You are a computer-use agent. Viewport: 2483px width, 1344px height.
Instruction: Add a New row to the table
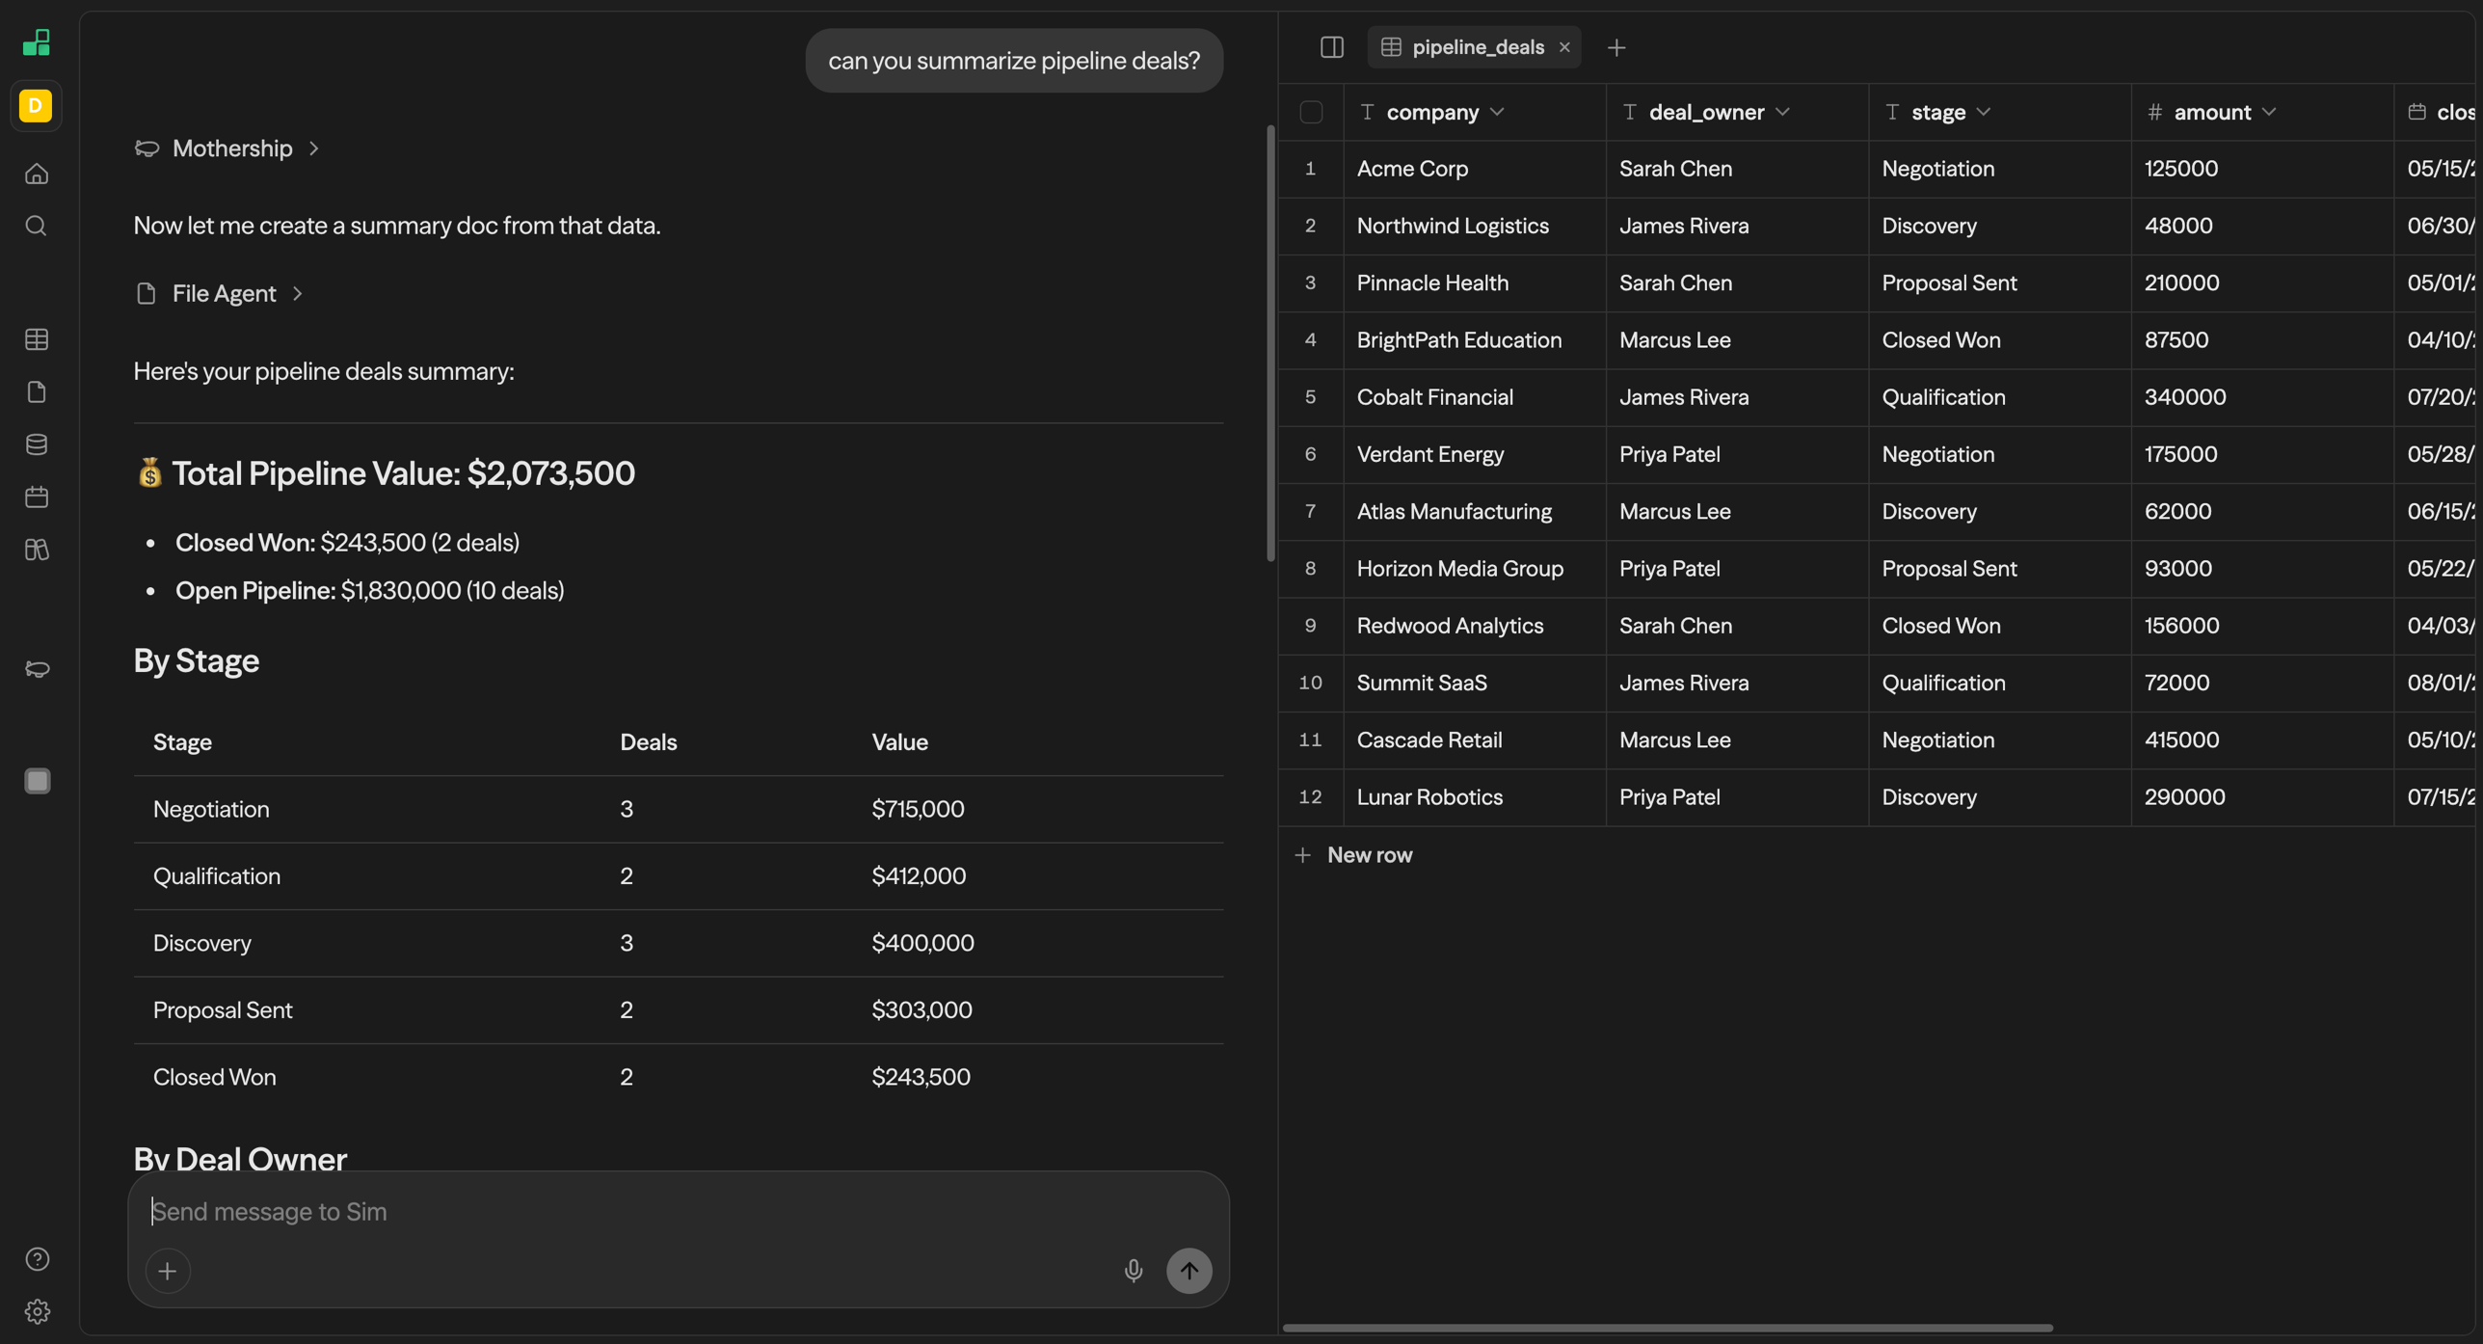point(1354,855)
